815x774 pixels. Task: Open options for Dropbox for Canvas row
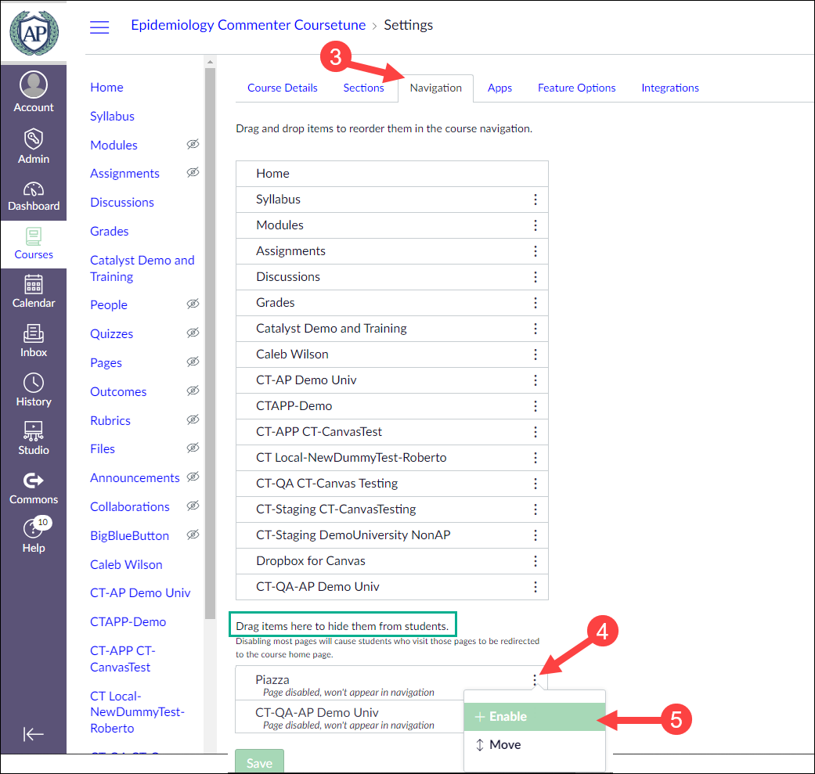(536, 561)
